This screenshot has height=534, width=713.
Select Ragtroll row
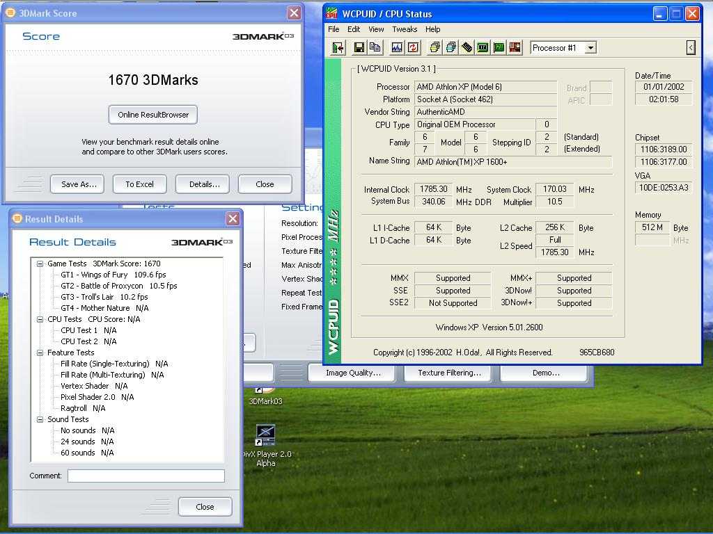point(84,408)
